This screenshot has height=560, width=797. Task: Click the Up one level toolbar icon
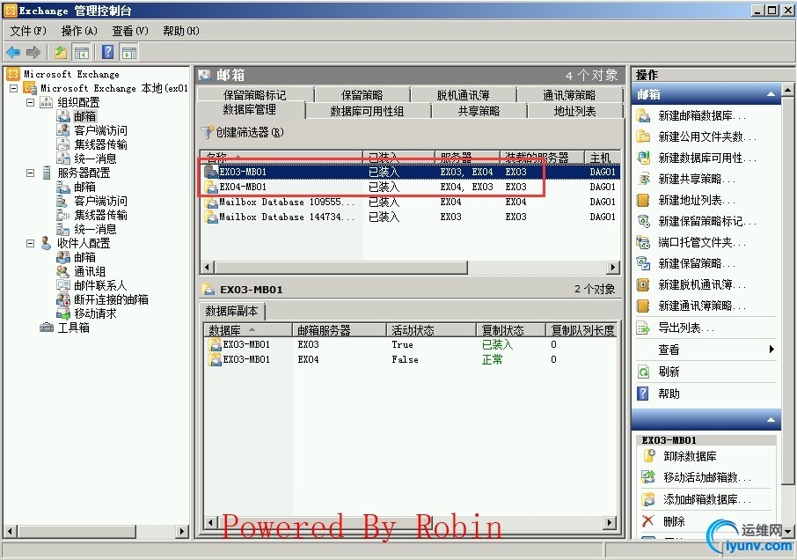61,52
